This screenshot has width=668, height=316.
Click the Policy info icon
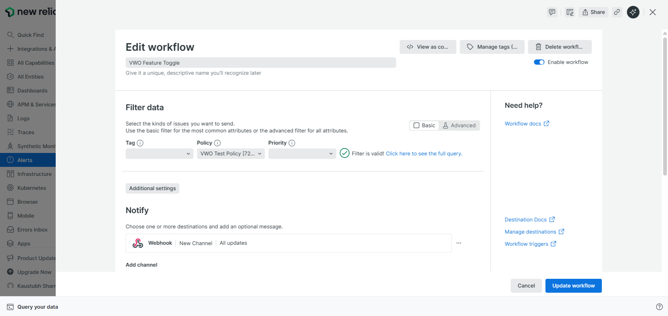tap(218, 143)
